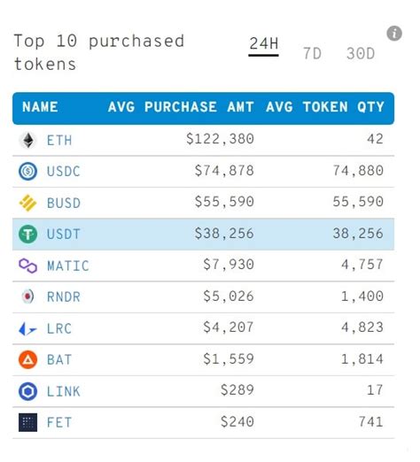
Task: Select the 24H time range tab
Action: pyautogui.click(x=263, y=44)
